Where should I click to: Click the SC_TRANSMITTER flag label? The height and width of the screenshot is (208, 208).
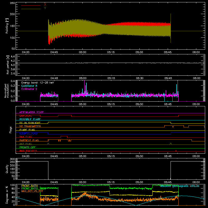pos(30,126)
